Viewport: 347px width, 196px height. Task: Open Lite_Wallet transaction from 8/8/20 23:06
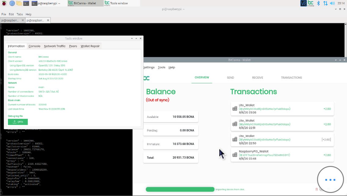coord(282,109)
